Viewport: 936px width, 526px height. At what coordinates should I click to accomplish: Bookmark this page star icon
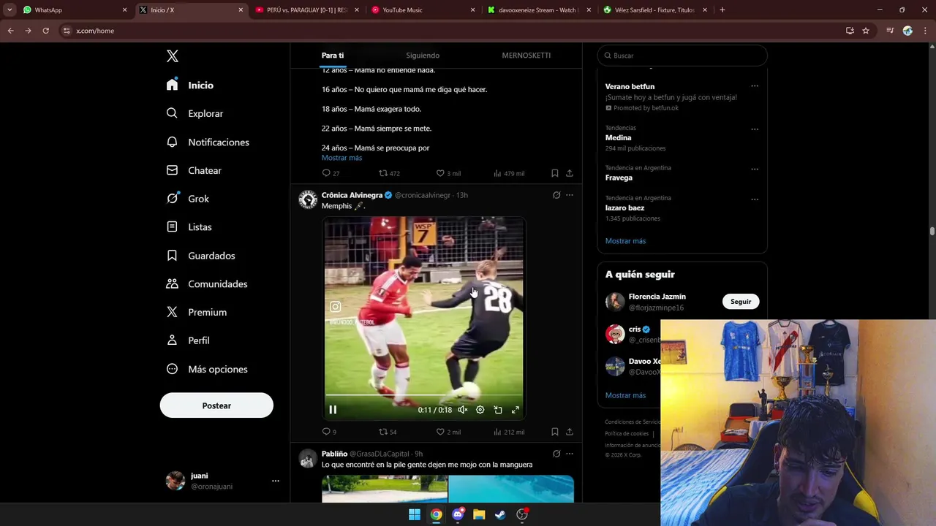click(x=866, y=31)
